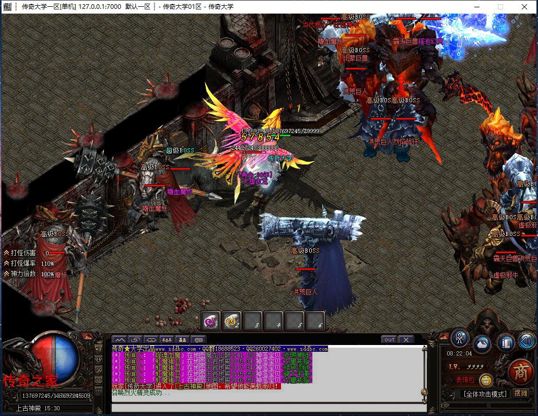This screenshot has width=538, height=416.
Task: Collapse the 神力倍数 stat chevron
Action: pyautogui.click(x=6, y=274)
